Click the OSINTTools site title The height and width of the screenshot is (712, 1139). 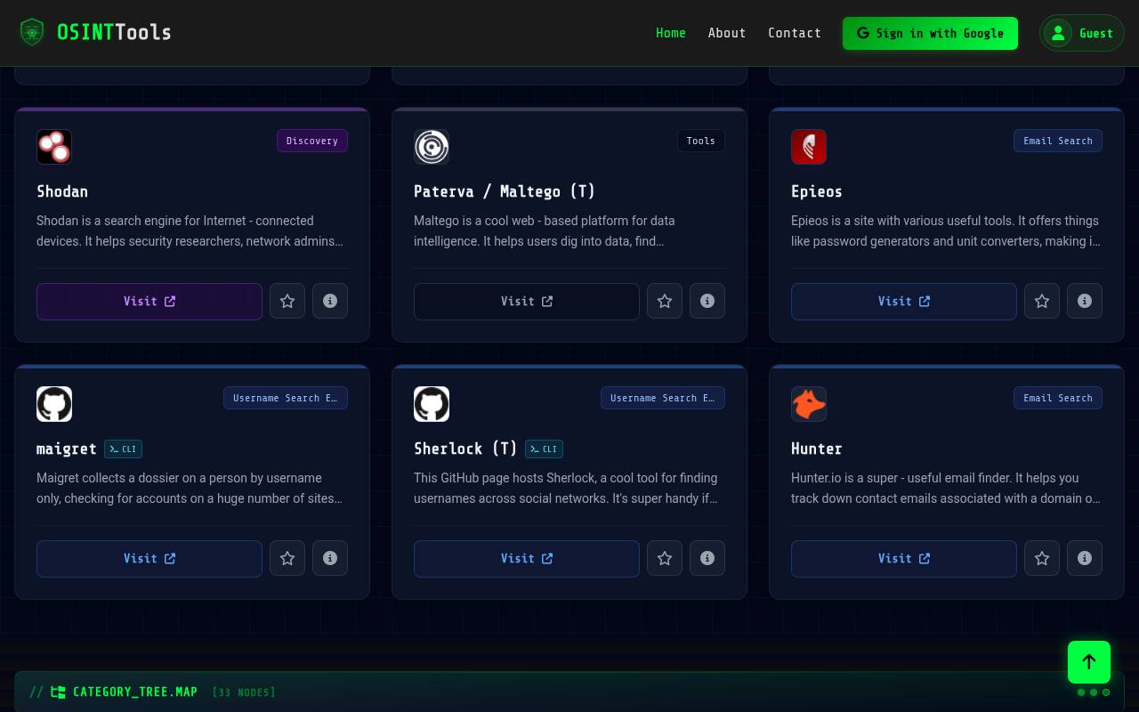coord(114,33)
